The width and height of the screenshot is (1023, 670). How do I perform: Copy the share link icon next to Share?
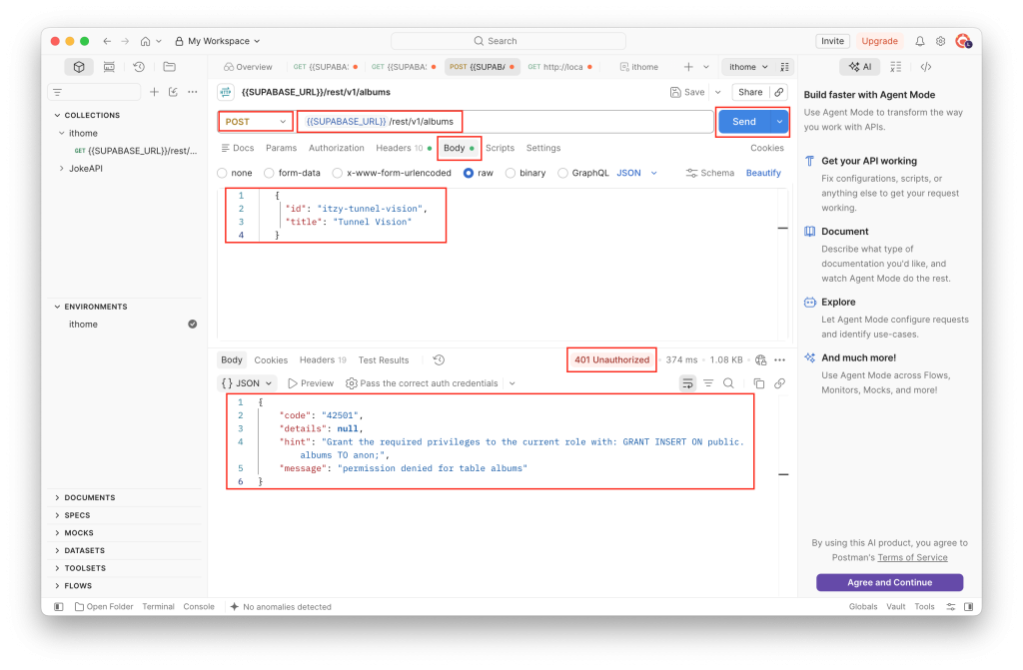779,92
